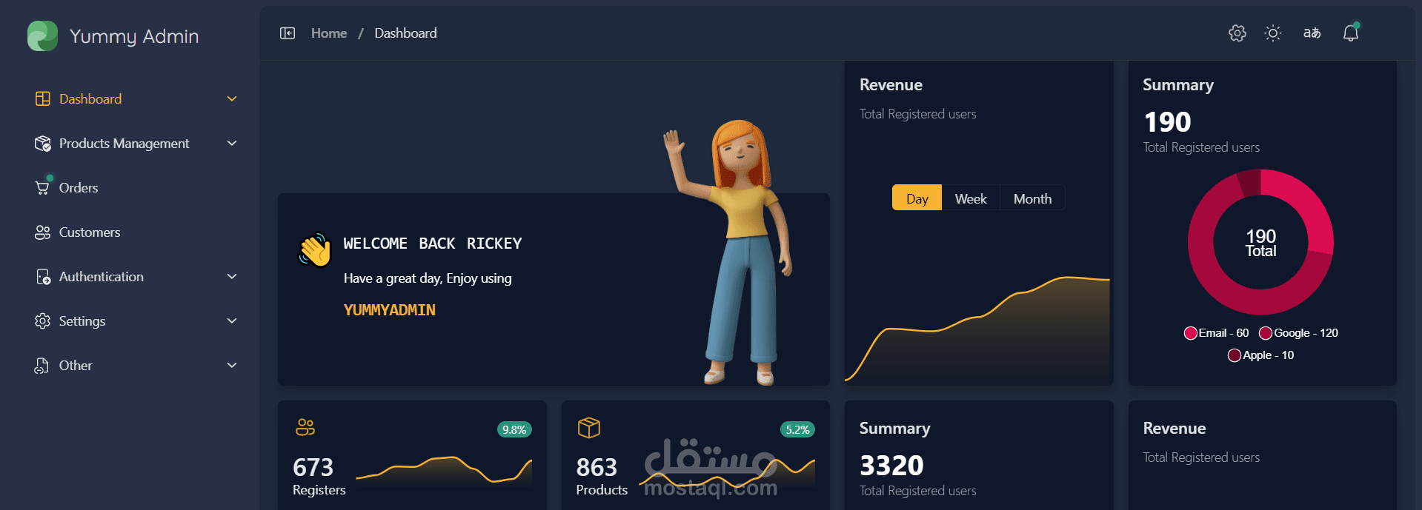Image resolution: width=1422 pixels, height=510 pixels.
Task: Expand the Dashboard menu chevron
Action: 232,98
